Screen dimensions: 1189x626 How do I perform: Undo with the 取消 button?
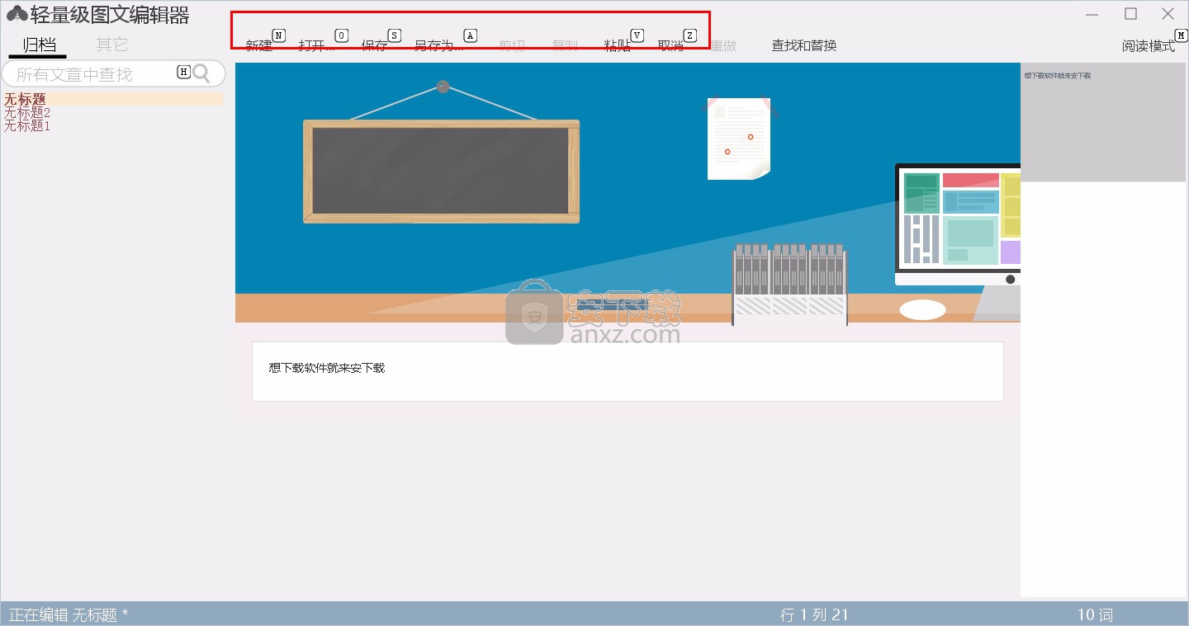tap(670, 45)
